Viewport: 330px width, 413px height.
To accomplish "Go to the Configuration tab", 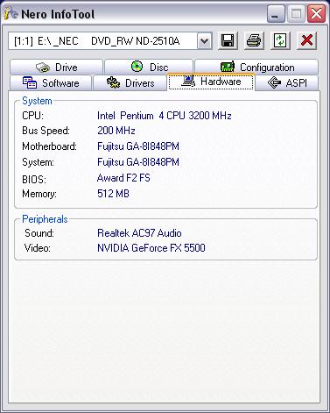I will [256, 68].
